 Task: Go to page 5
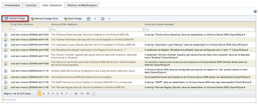pos(57,93)
